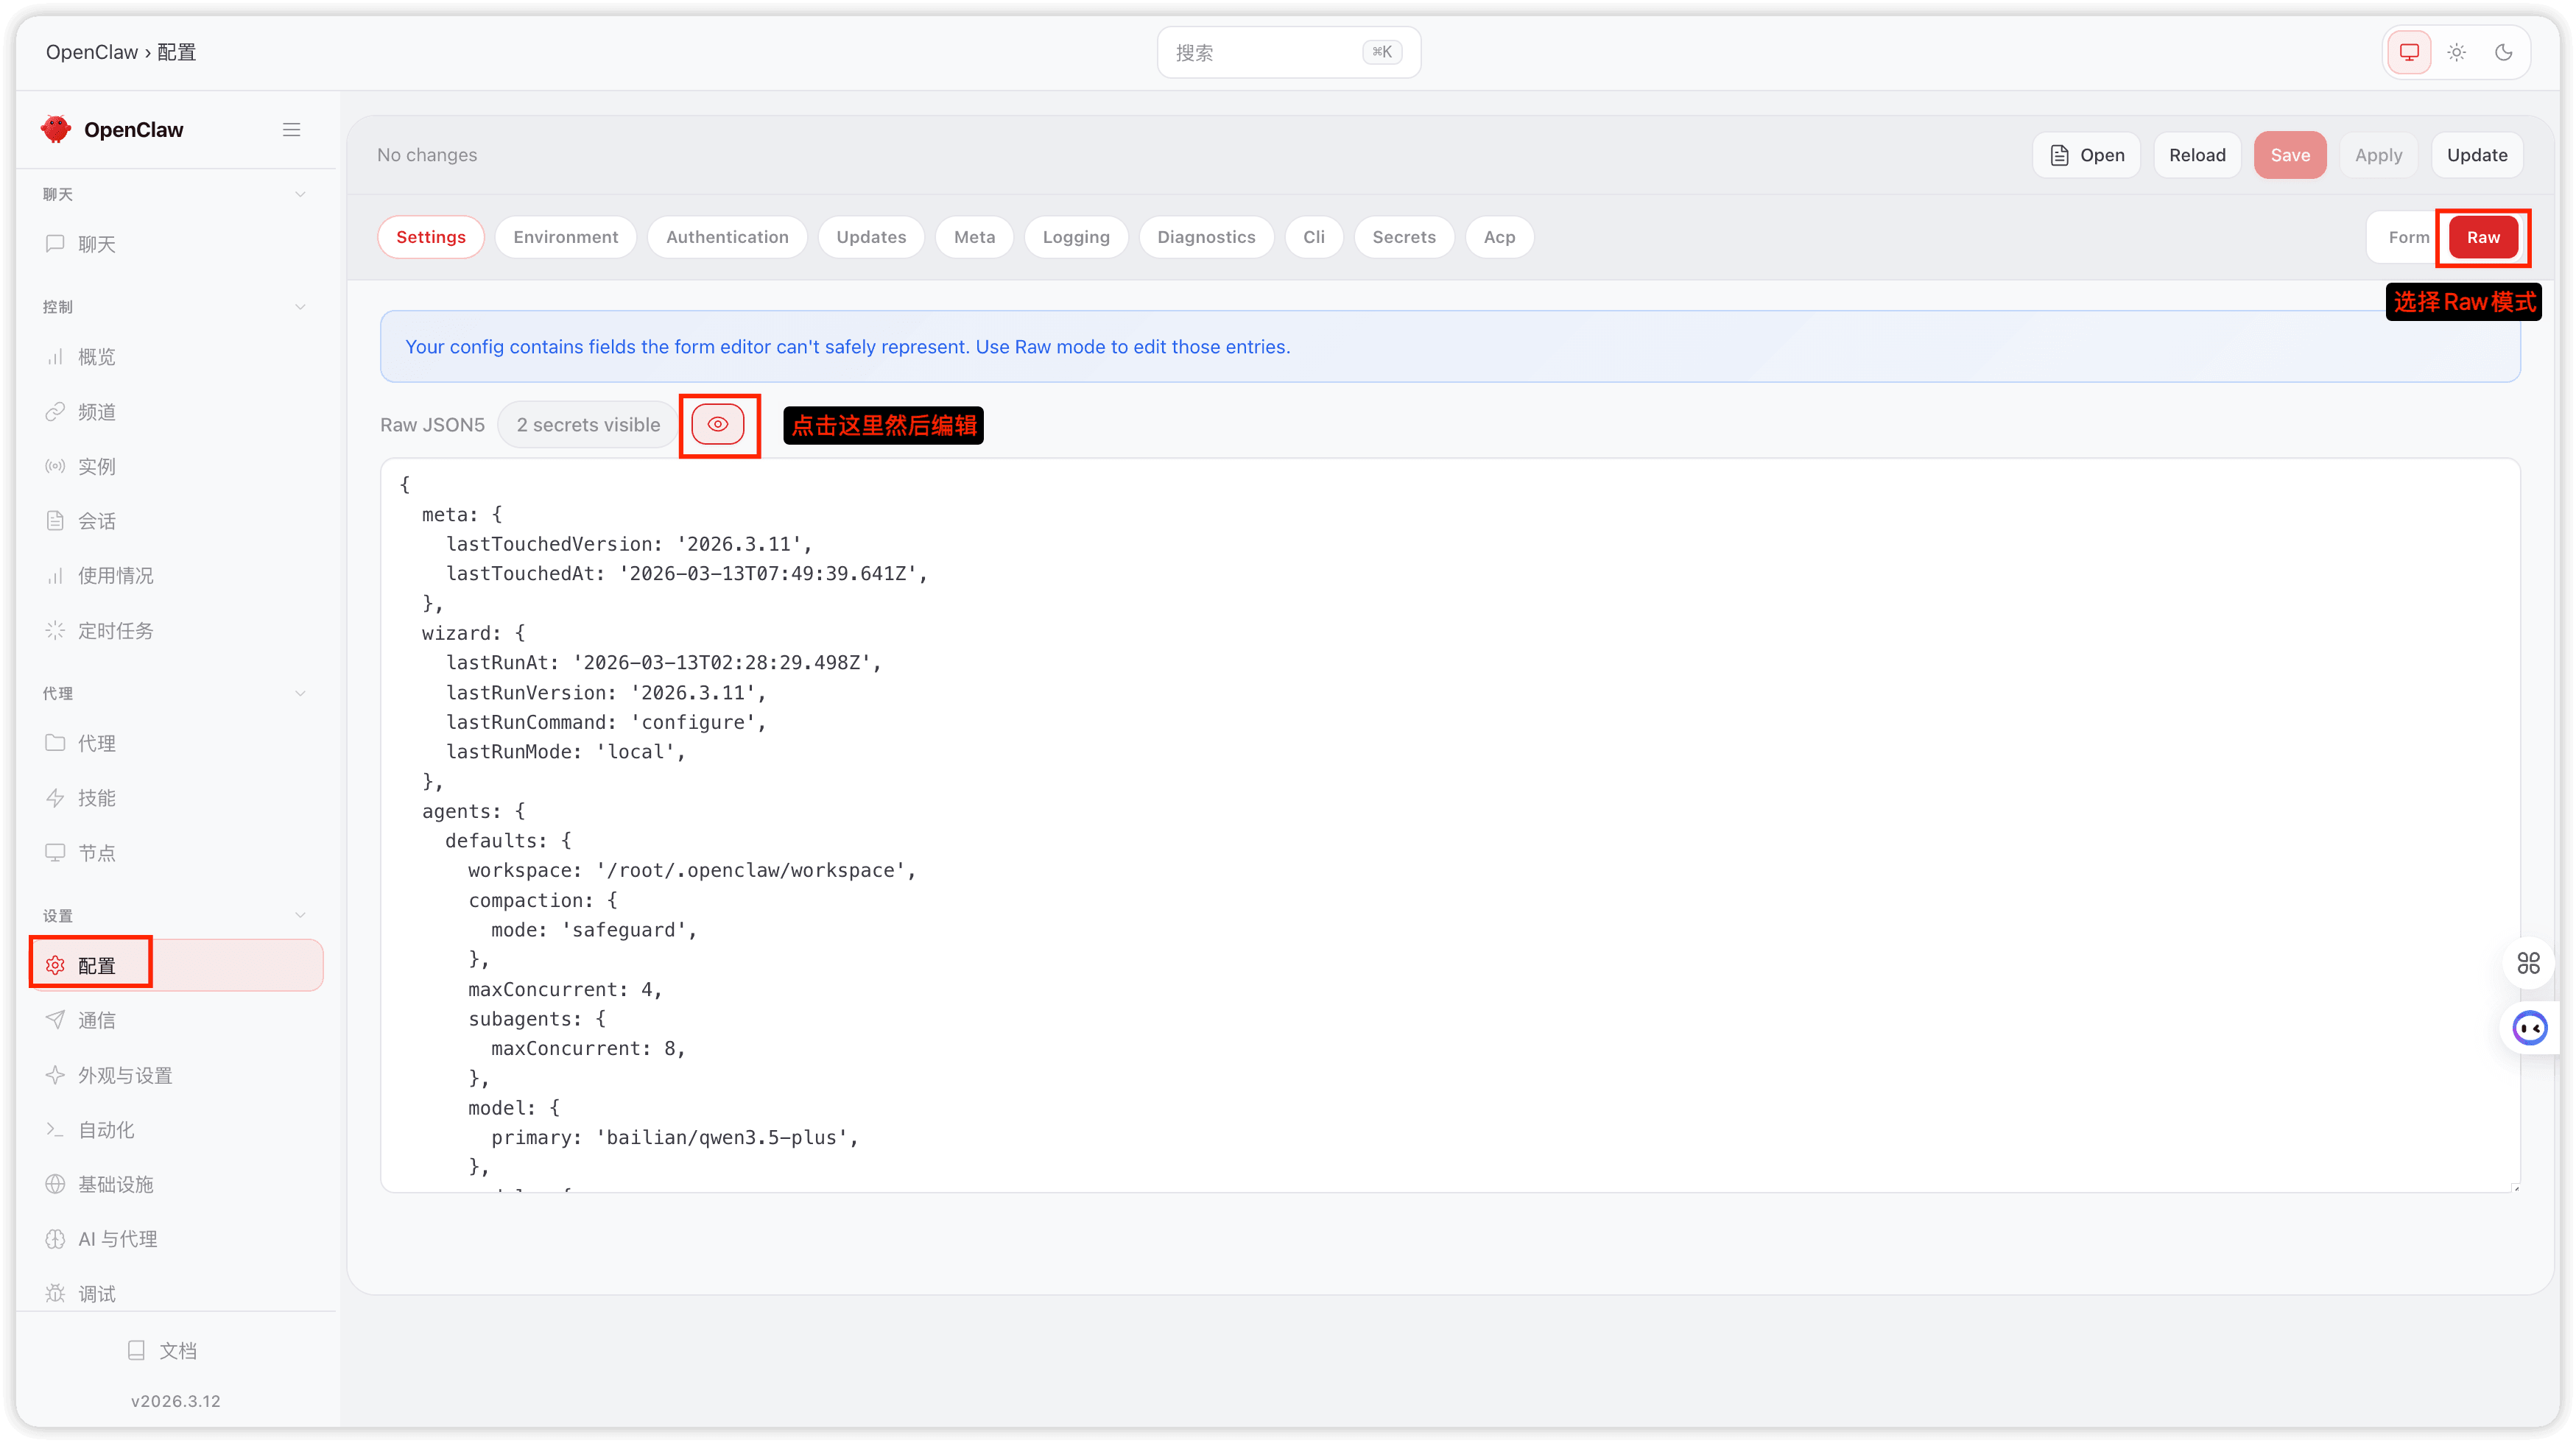Switch to light theme sun icon
Screen dimensions: 2576x1443
tap(2456, 52)
